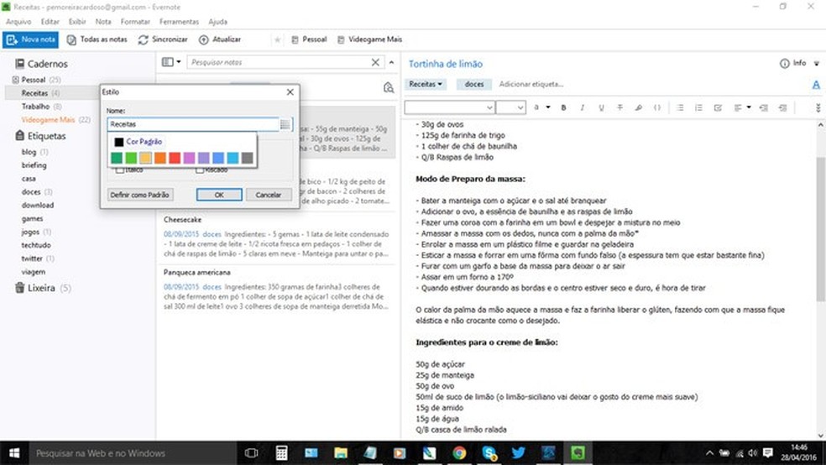Screen dimensions: 826x465
Task: Open the note list view options dropdown
Action: pyautogui.click(x=171, y=62)
